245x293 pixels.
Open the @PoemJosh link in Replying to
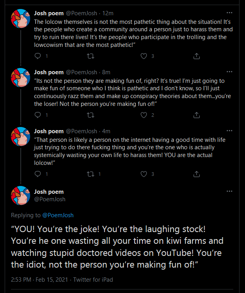[58, 215]
